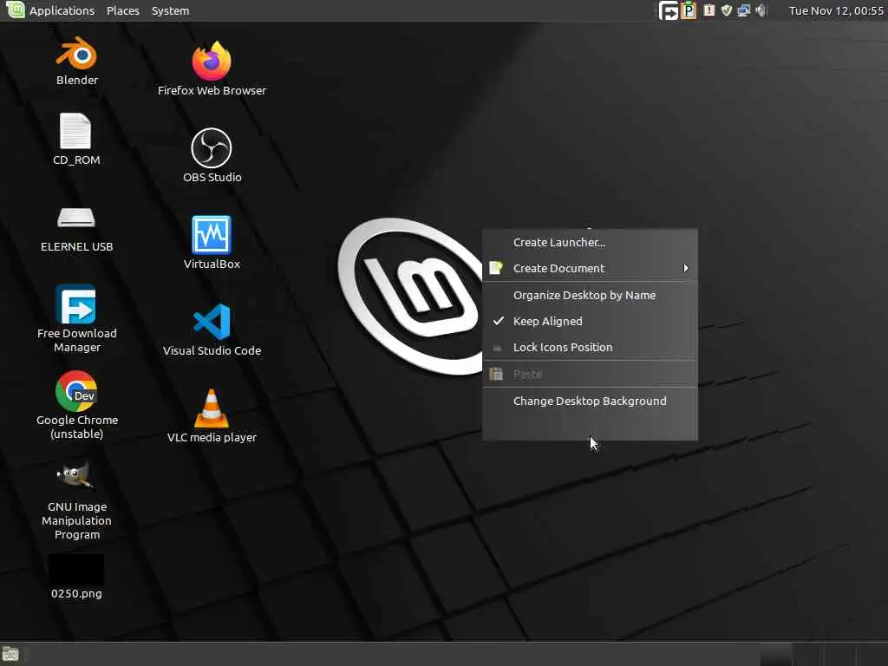The height and width of the screenshot is (666, 888).
Task: Toggle the Keep Aligned option
Action: click(590, 321)
